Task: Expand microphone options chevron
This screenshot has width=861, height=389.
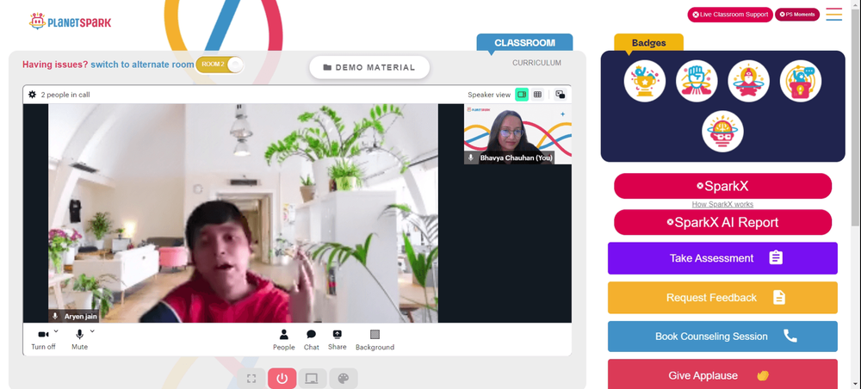Action: click(x=92, y=330)
